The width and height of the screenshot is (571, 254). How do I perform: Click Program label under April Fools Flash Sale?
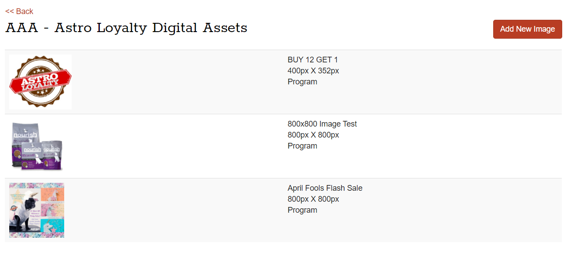[302, 210]
